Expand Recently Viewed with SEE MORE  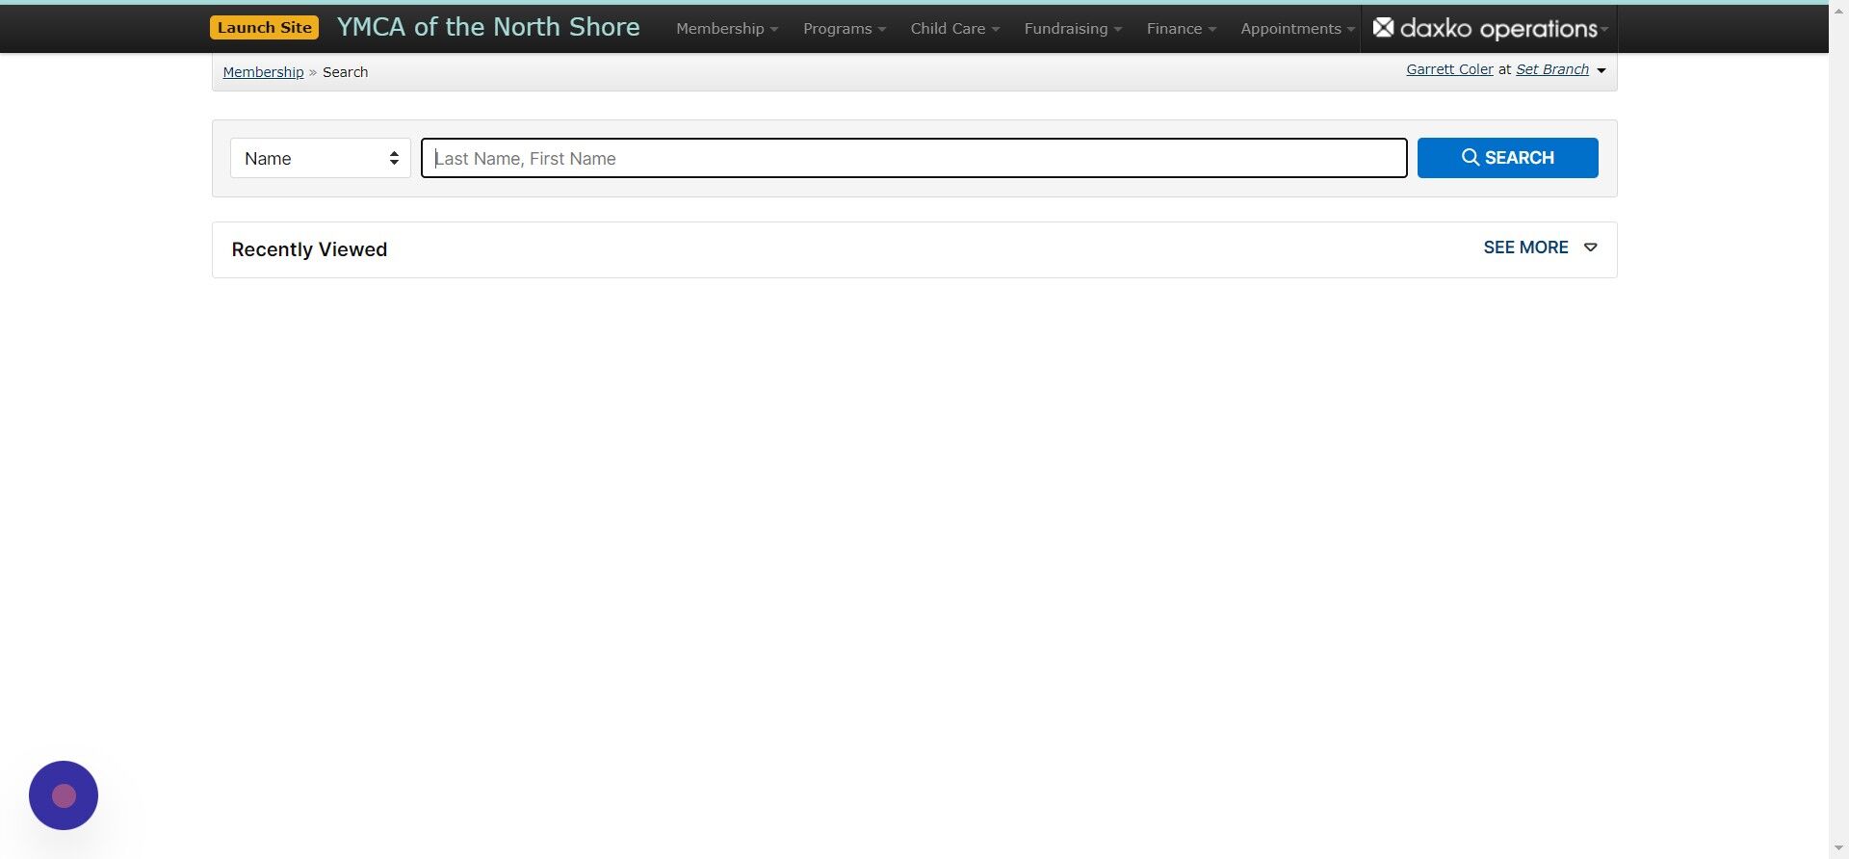pyautogui.click(x=1540, y=247)
